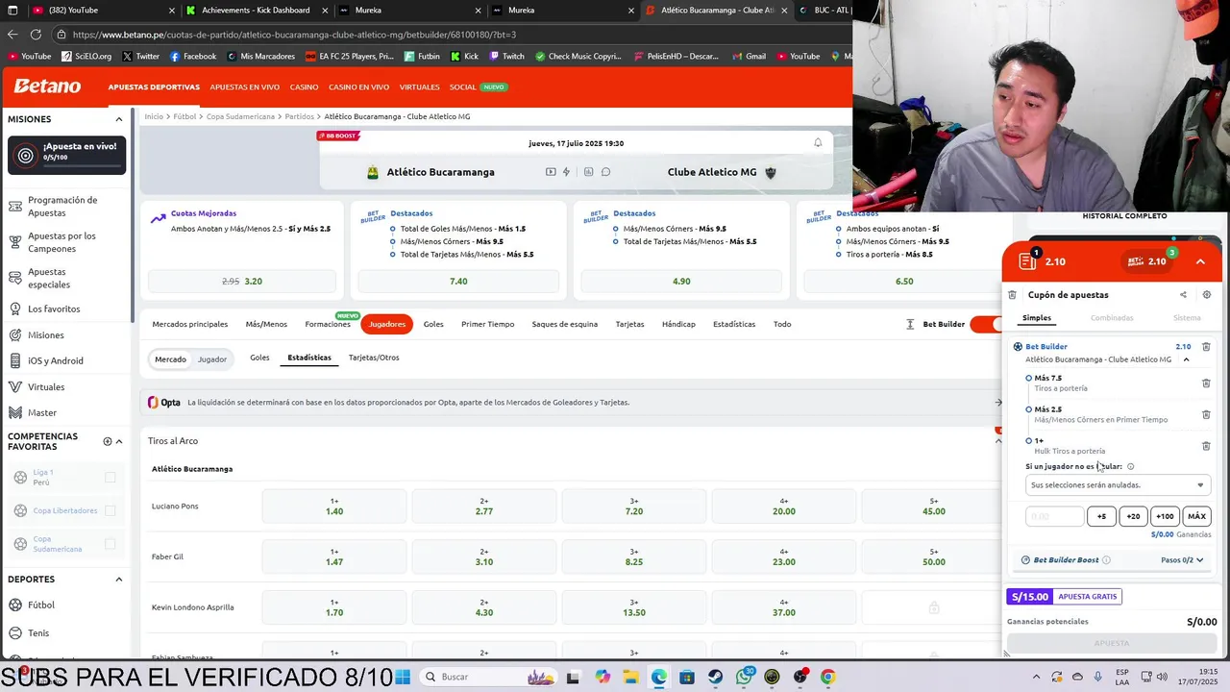Collapse the bet slip with top chevron
Image resolution: width=1230 pixels, height=692 pixels.
coord(1200,261)
